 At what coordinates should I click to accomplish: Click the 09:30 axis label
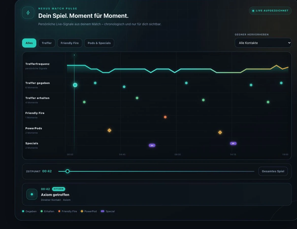pos(178,154)
